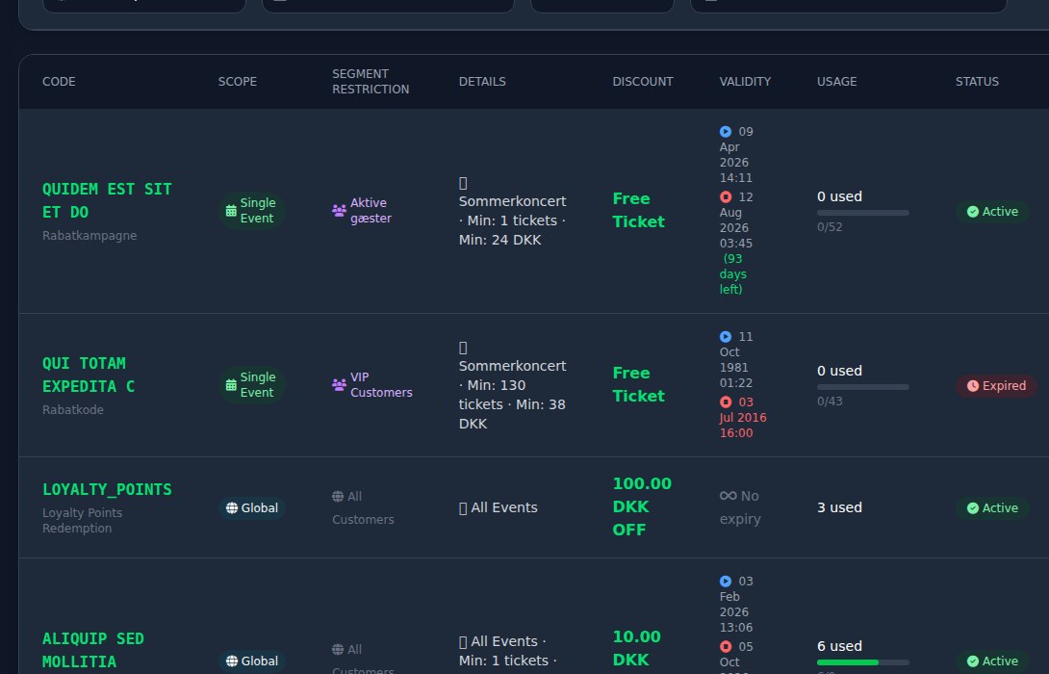Click the people icon beside Aktive gæster
Image resolution: width=1049 pixels, height=674 pixels.
tap(339, 211)
